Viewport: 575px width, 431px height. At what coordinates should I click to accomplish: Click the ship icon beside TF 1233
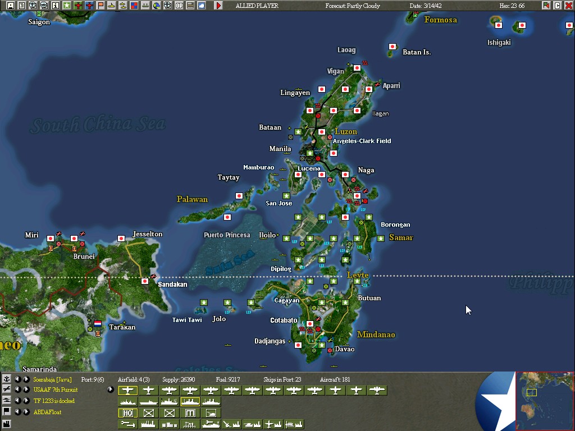(x=6, y=400)
